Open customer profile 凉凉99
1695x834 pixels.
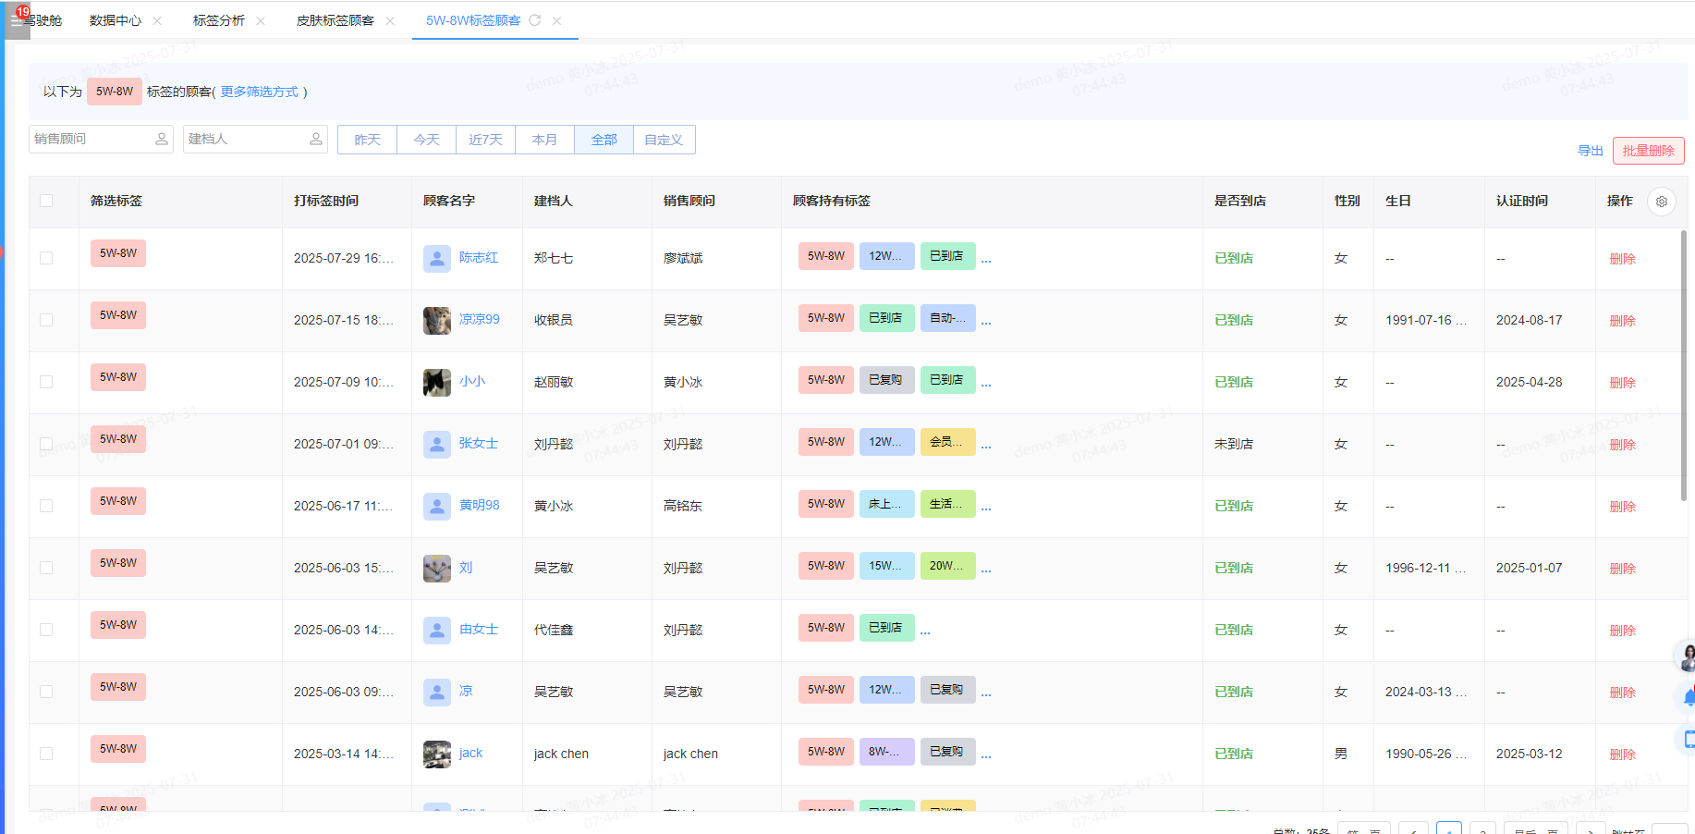pos(479,319)
